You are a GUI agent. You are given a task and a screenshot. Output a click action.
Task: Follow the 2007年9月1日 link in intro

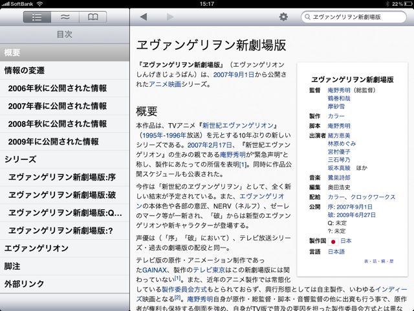click(x=234, y=75)
